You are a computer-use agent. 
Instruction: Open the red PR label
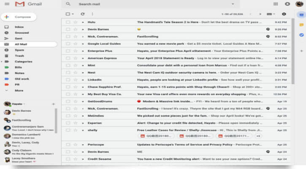coord(17,84)
